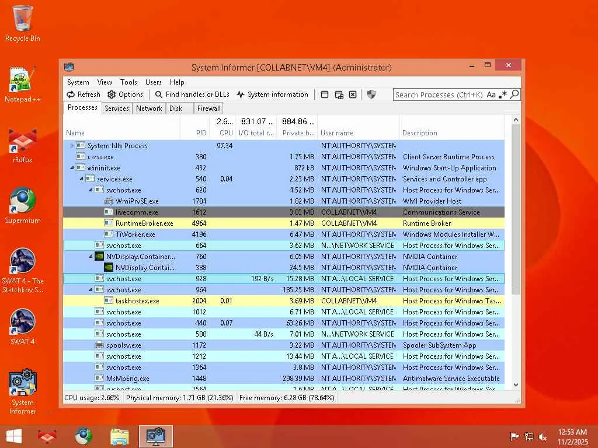Click the Free memory status entry
The width and height of the screenshot is (598, 448).
[x=287, y=398]
